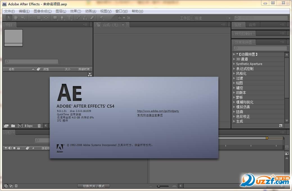
Task: Expand the 风格化 effects category
Action: (x=234, y=73)
